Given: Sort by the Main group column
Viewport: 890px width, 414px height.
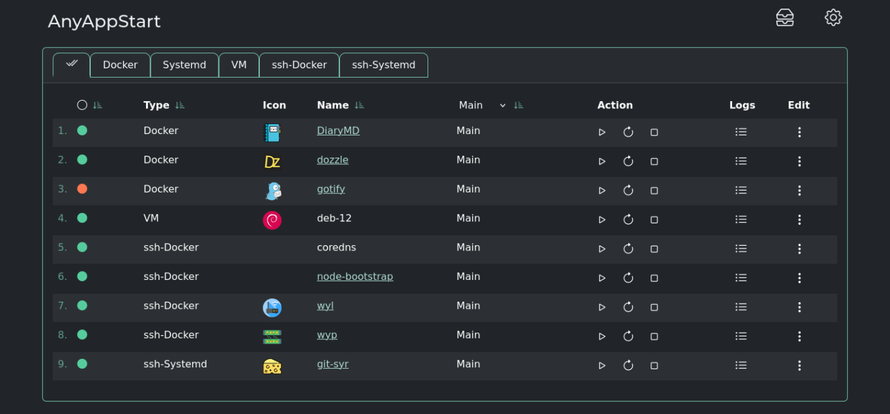Looking at the screenshot, I should click(518, 105).
